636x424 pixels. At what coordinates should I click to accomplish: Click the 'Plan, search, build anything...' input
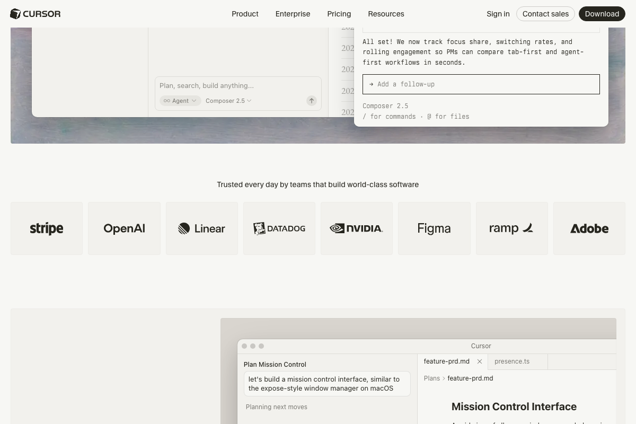238,85
